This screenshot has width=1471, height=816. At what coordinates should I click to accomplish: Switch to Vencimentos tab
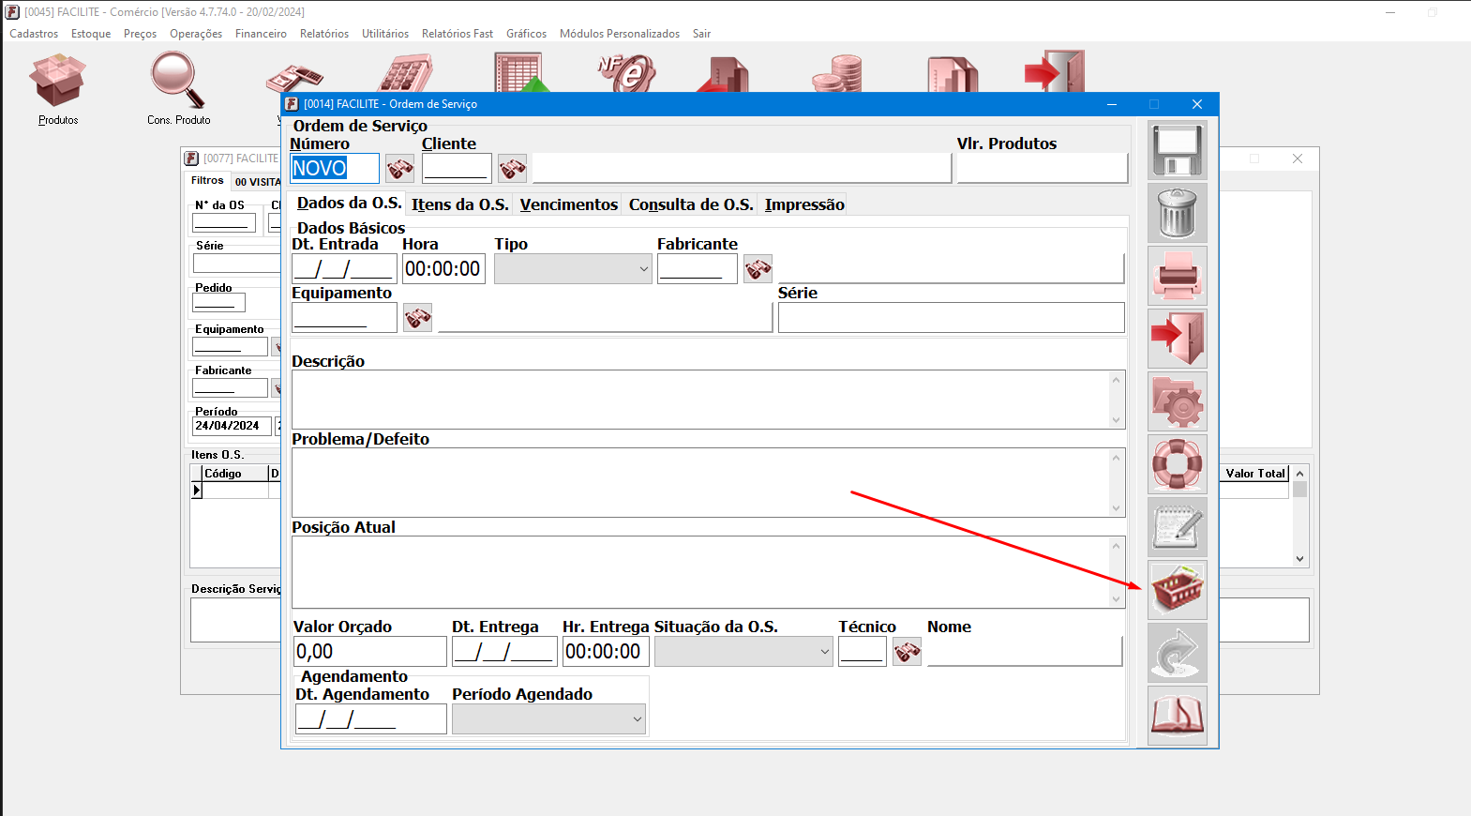(569, 204)
